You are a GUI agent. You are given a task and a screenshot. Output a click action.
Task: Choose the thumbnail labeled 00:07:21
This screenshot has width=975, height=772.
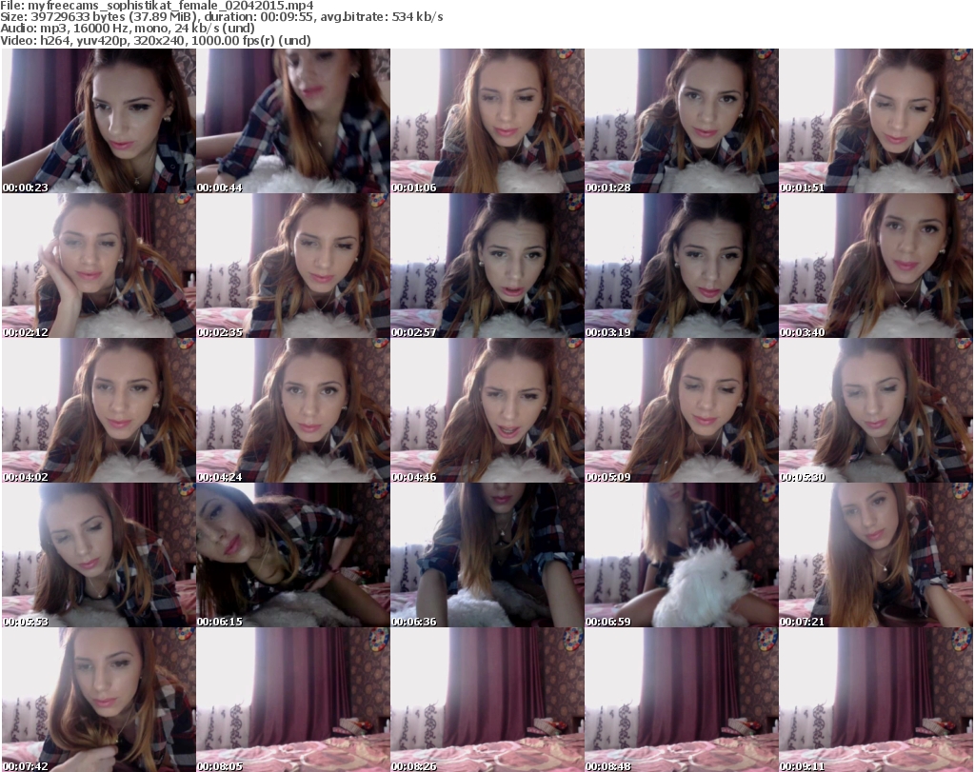pyautogui.click(x=876, y=555)
